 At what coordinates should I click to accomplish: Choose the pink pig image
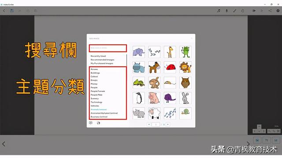tap(154, 98)
